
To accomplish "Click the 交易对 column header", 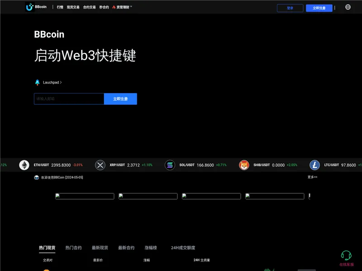I will tap(48, 260).
